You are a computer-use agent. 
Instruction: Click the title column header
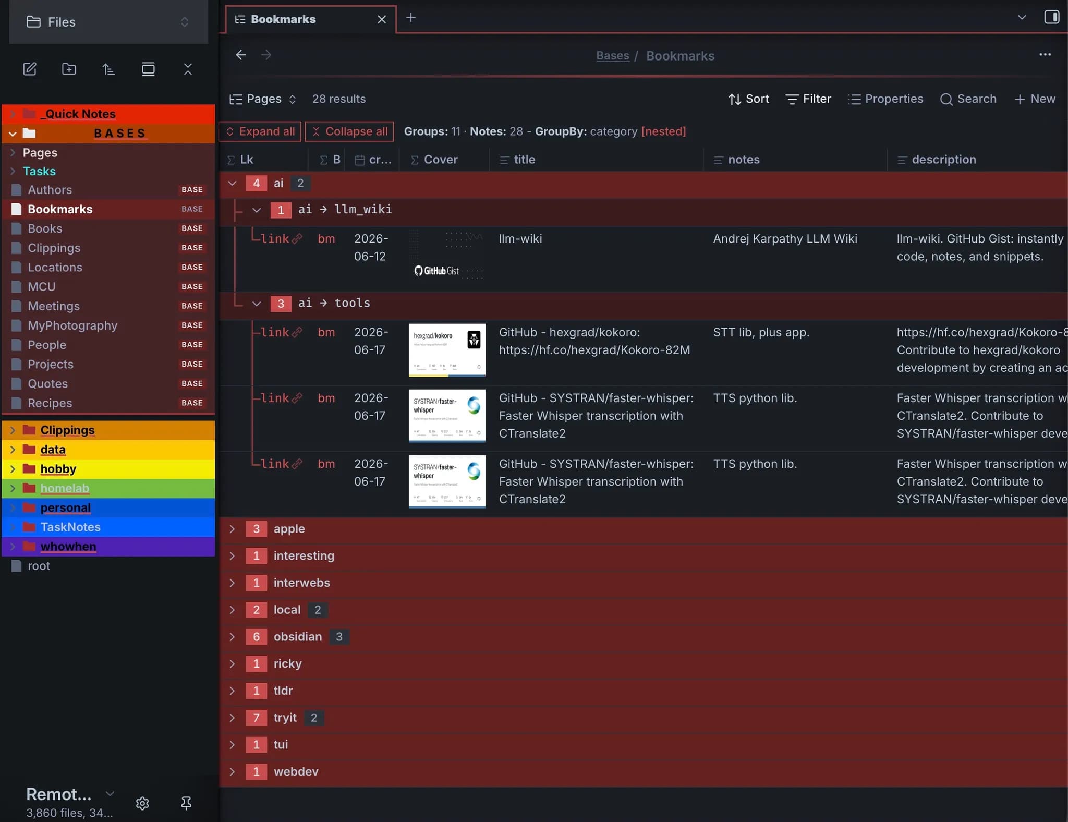[596, 160]
